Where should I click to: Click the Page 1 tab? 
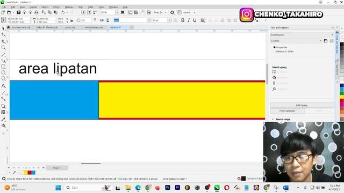click(57, 168)
